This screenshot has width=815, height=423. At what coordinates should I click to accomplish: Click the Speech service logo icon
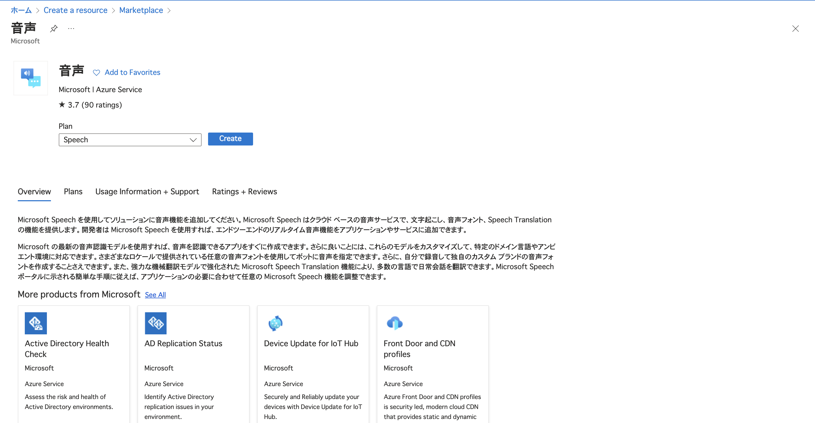(31, 78)
